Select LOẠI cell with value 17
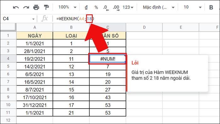The image size is (220, 124). 71,105
